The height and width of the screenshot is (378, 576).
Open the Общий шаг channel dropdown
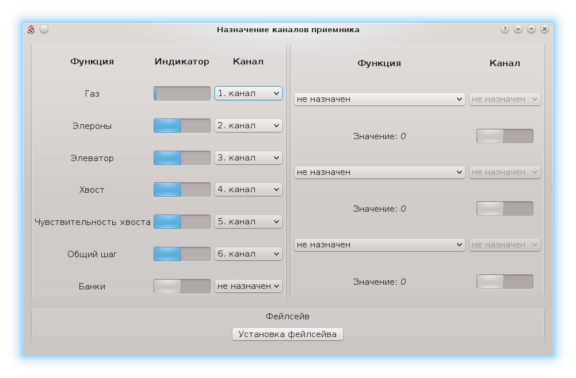(248, 254)
